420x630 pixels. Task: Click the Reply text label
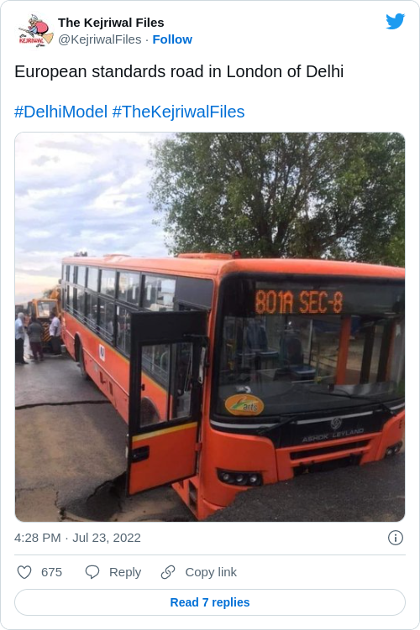(125, 572)
